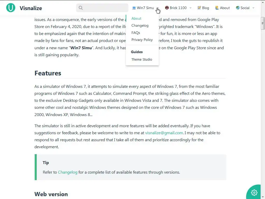The width and height of the screenshot is (265, 199).
Task: Choose FAQs in the dropdown menu
Action: (136, 33)
